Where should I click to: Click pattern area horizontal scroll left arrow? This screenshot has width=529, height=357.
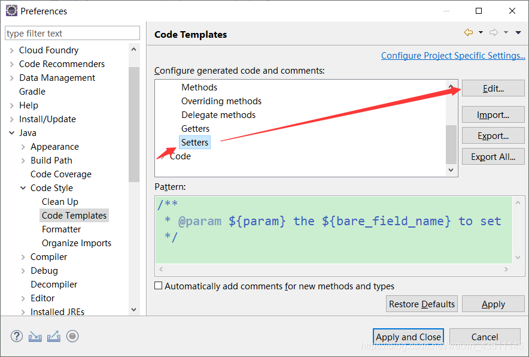(x=161, y=269)
